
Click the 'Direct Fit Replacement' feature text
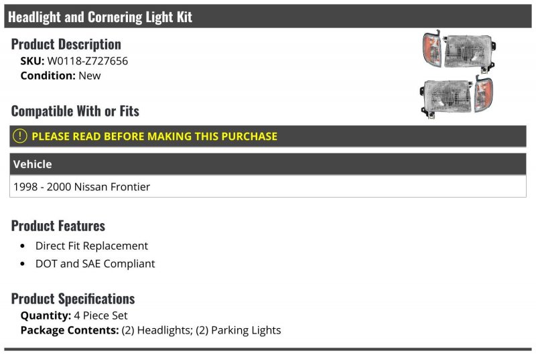pos(92,246)
